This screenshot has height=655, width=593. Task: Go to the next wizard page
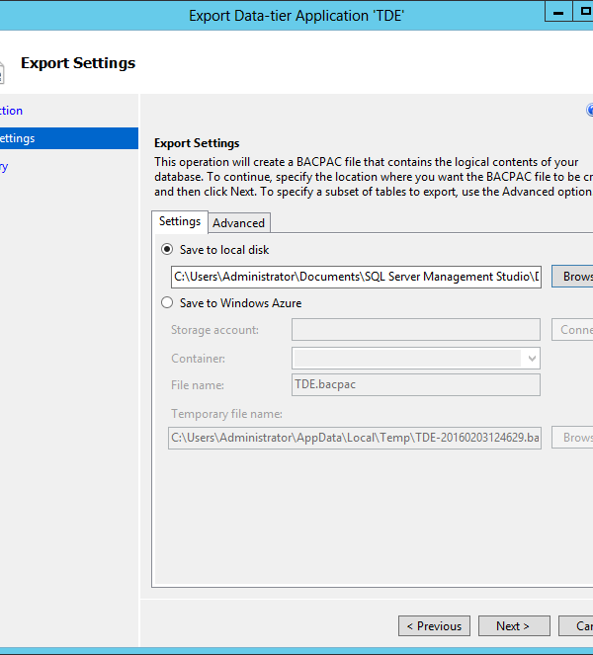click(x=514, y=625)
